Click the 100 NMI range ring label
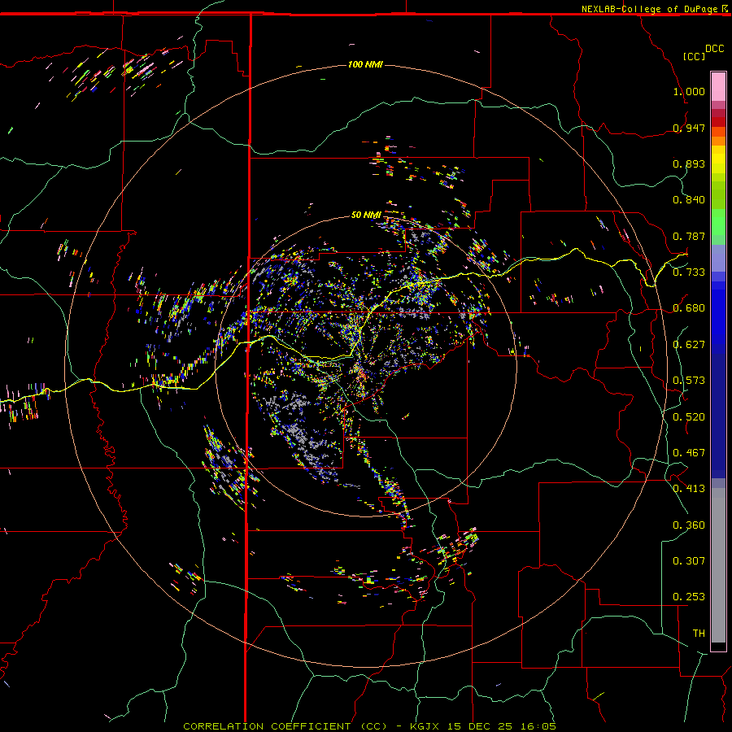Viewport: 732px width, 732px height. click(365, 64)
